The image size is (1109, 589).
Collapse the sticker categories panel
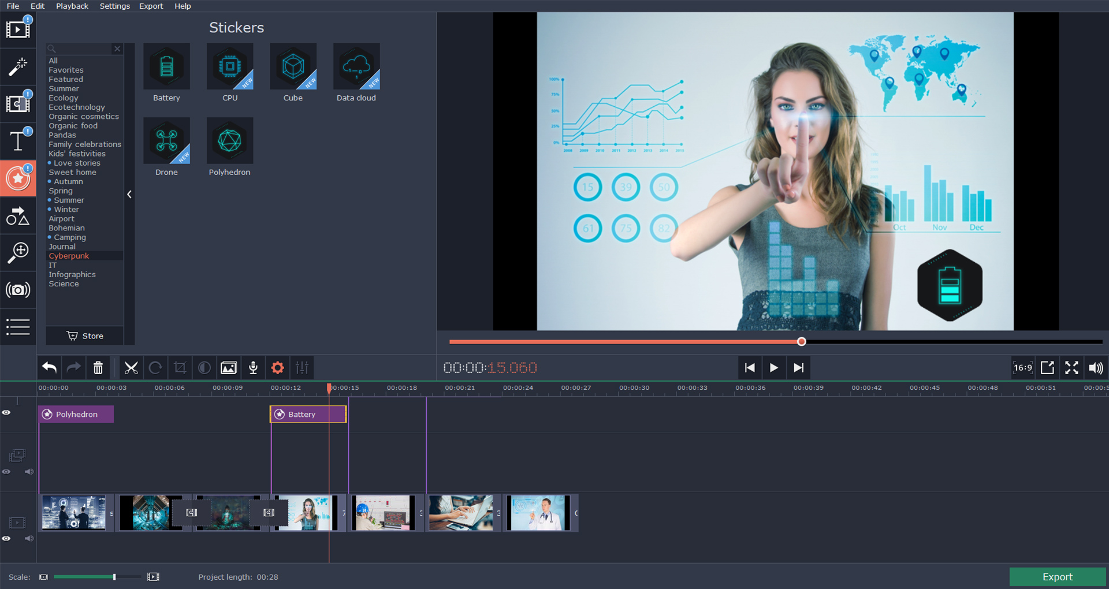click(x=129, y=195)
